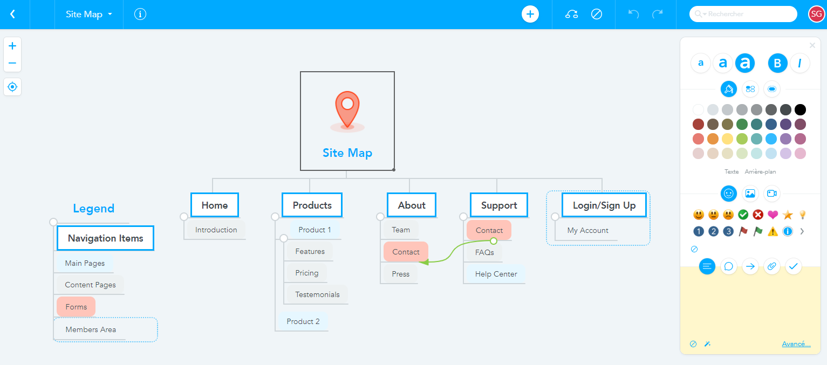Open the link arrow tab
Screen dimensions: 827x365
[x=750, y=266]
